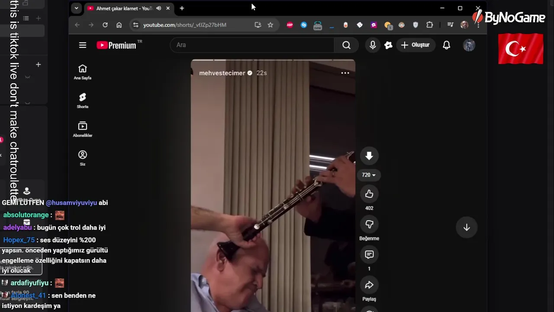Navigate back in browser
554x312 pixels.
[77, 25]
